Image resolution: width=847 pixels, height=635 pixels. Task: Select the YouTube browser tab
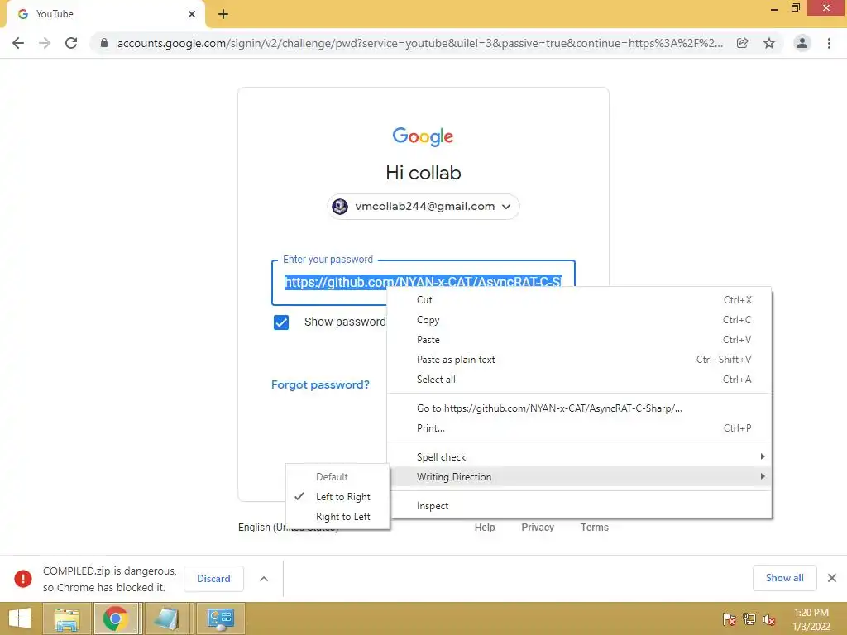105,14
